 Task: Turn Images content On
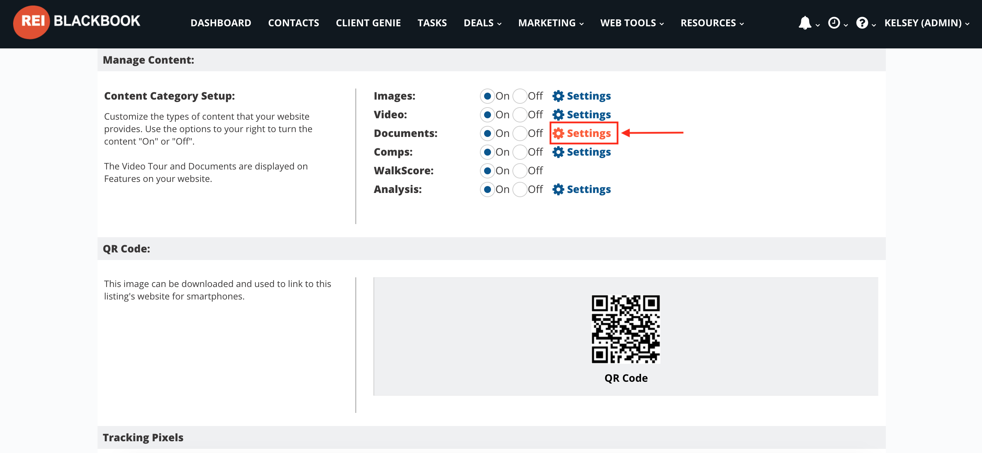[x=487, y=96]
